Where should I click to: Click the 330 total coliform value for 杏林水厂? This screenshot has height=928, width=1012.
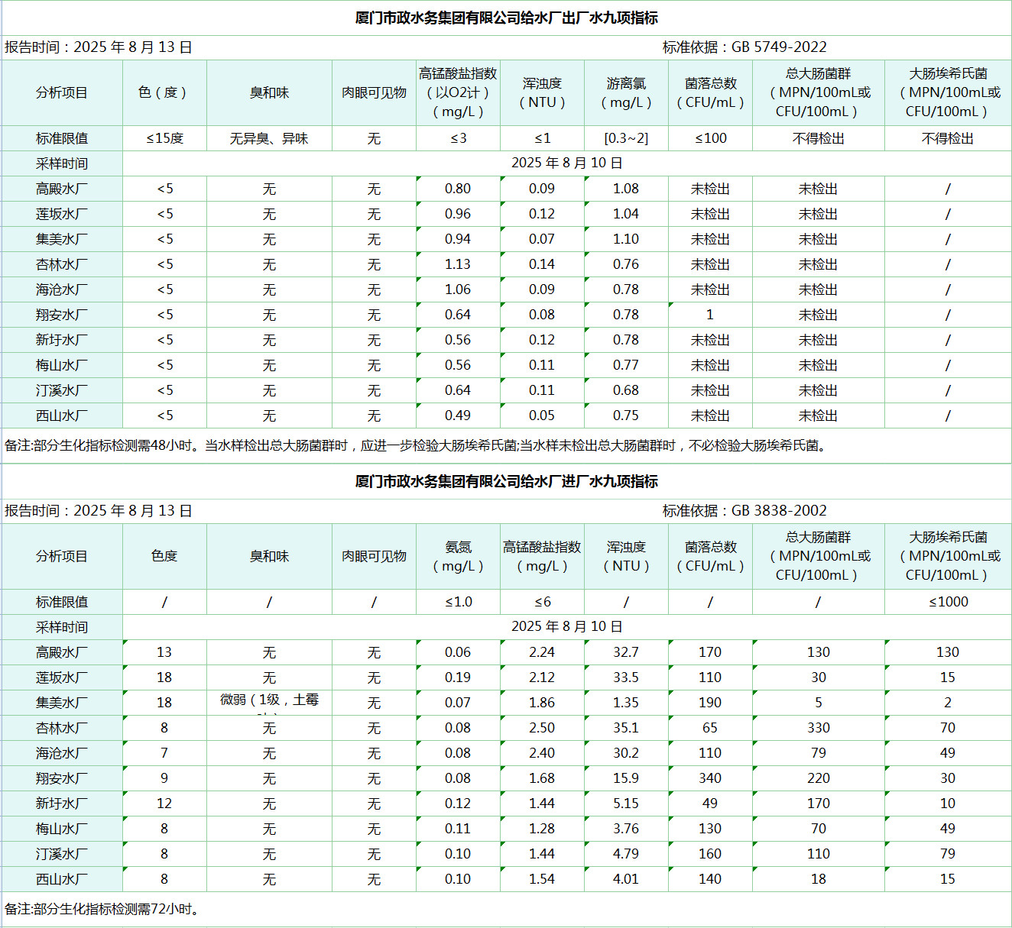819,728
